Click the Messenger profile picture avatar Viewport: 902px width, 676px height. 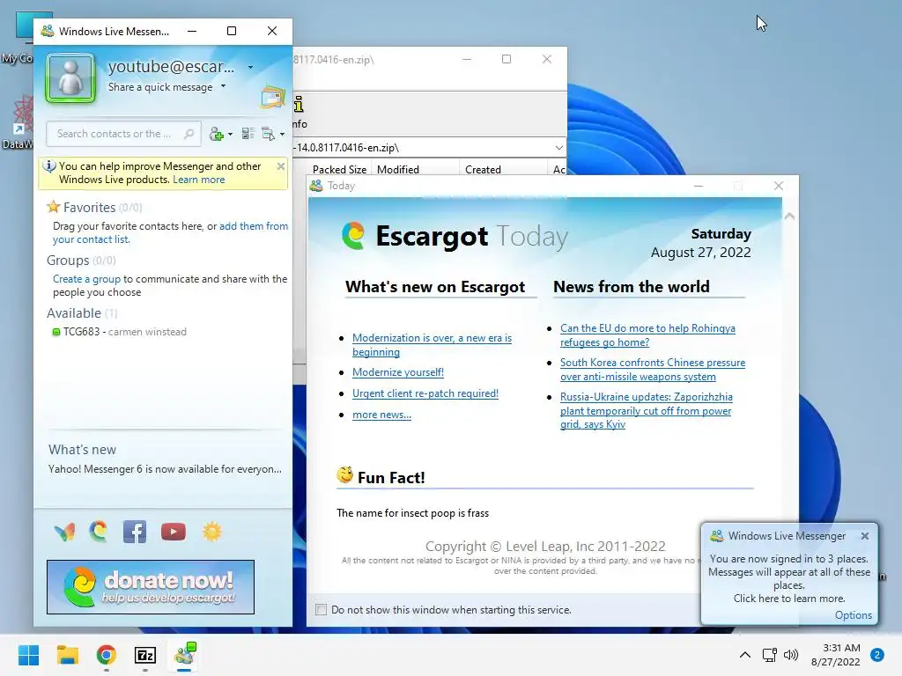(70, 78)
